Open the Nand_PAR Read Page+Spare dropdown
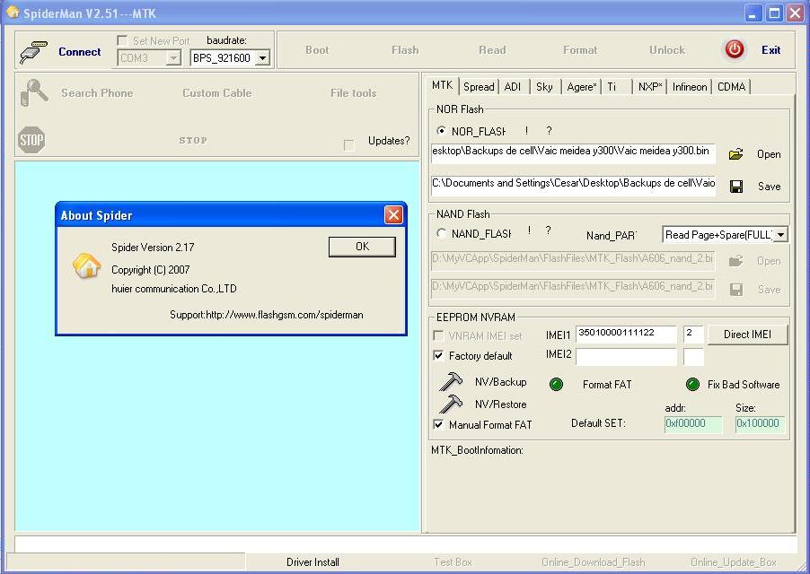This screenshot has height=574, width=810. click(x=780, y=235)
